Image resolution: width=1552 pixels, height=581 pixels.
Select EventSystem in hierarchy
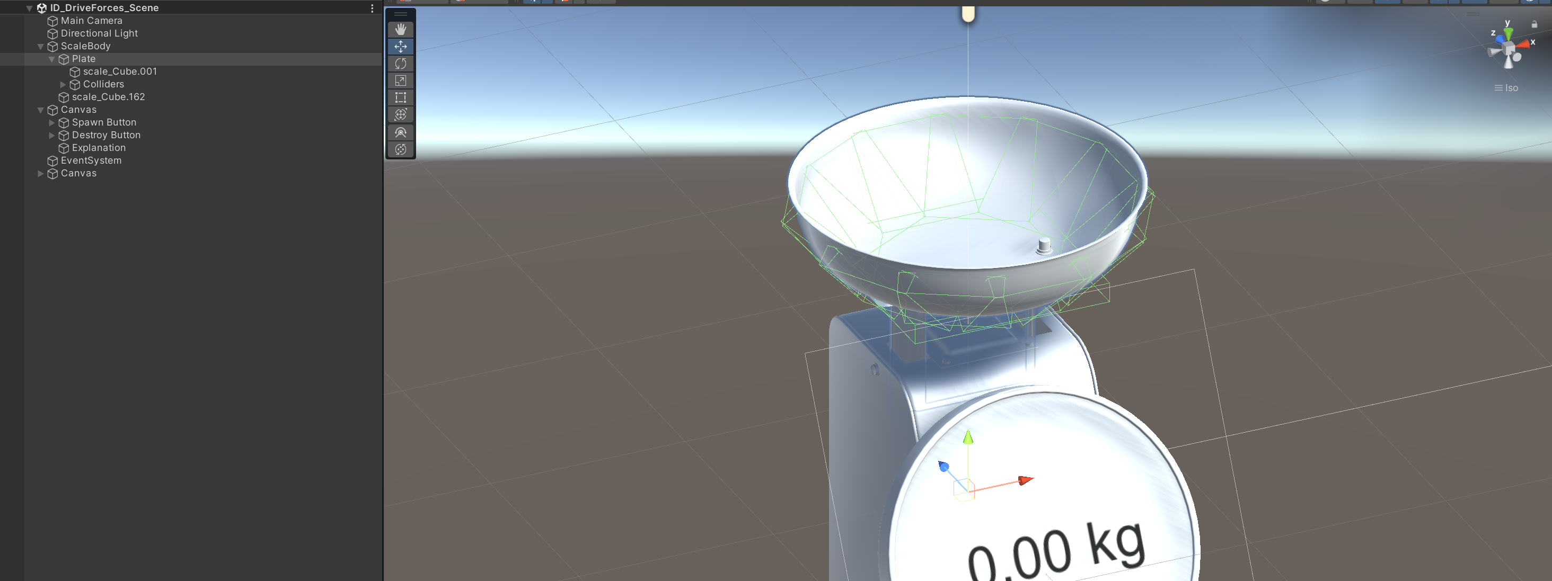[x=90, y=160]
